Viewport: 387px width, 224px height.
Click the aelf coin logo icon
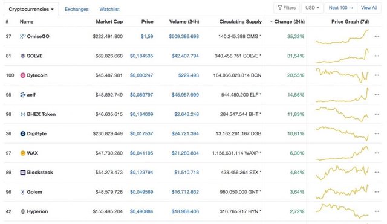[x=23, y=95]
